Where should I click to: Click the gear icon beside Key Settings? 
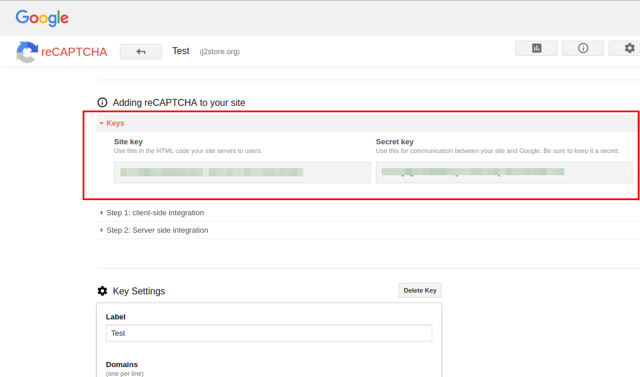pos(102,291)
